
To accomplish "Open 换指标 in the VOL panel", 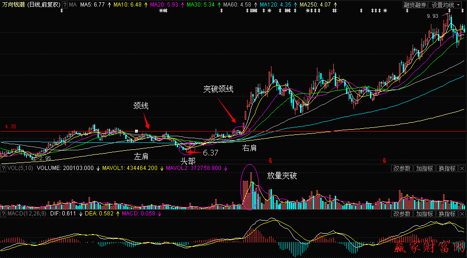I will pos(446,169).
